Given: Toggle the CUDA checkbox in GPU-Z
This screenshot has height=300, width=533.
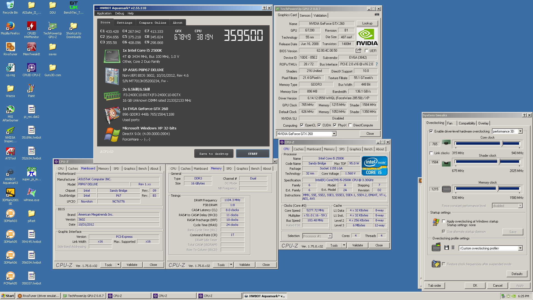Looking at the screenshot, I should pos(319,125).
